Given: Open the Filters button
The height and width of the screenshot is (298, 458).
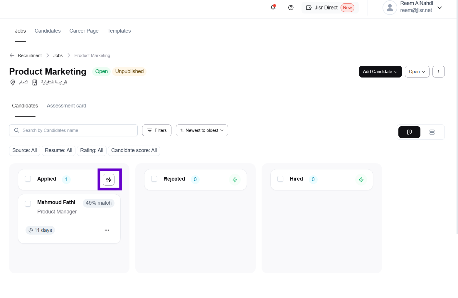Looking at the screenshot, I should coord(157,130).
